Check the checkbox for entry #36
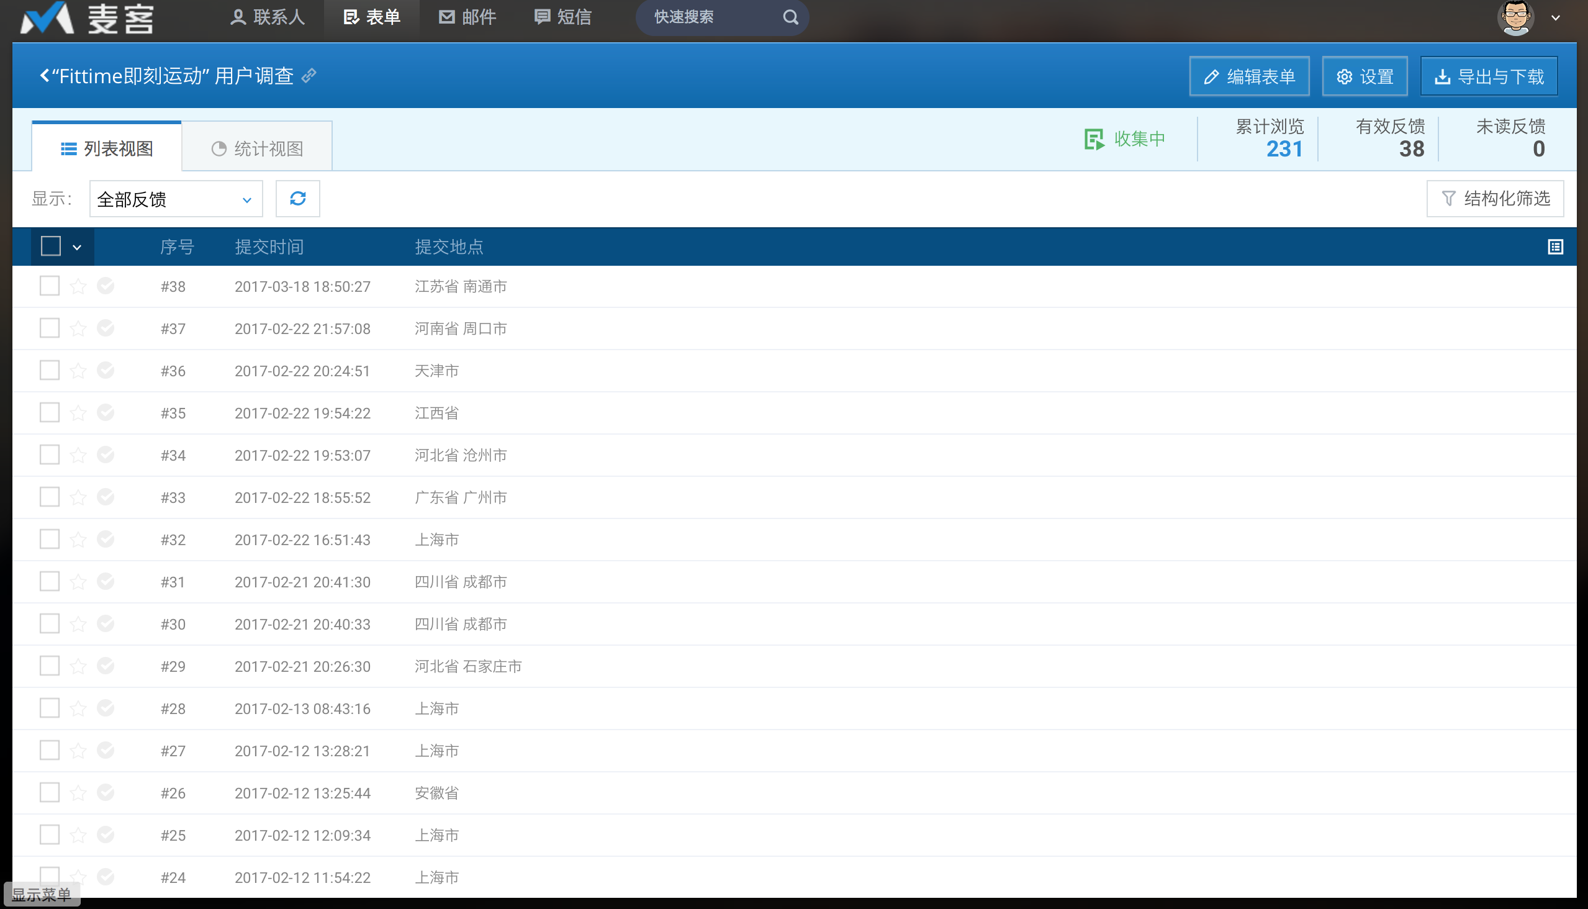Viewport: 1588px width, 909px height. click(49, 370)
